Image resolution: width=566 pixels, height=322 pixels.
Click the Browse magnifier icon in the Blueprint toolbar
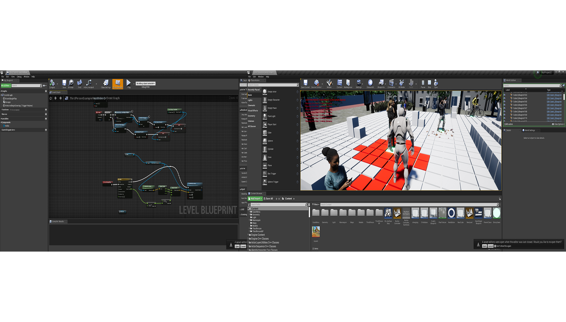71,83
